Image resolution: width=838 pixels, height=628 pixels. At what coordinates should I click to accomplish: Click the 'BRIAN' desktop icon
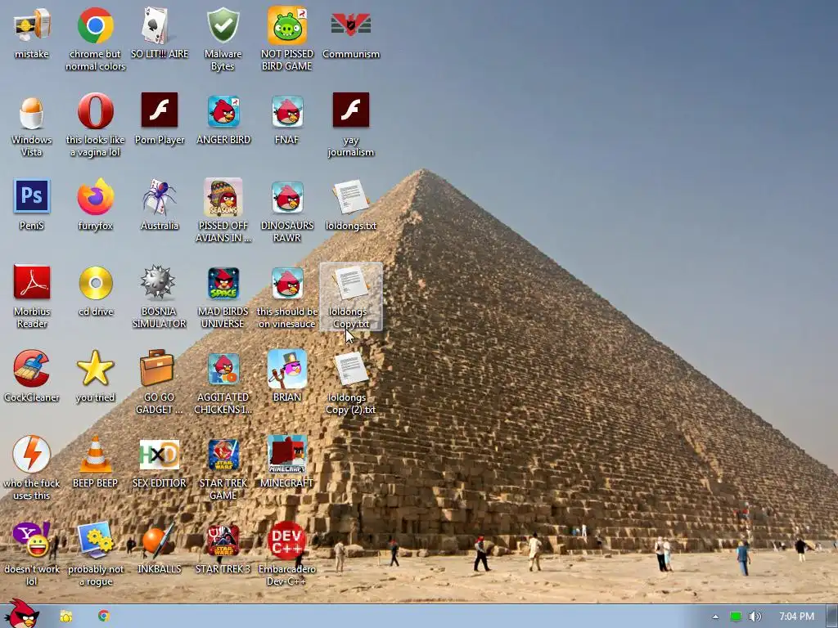point(287,369)
